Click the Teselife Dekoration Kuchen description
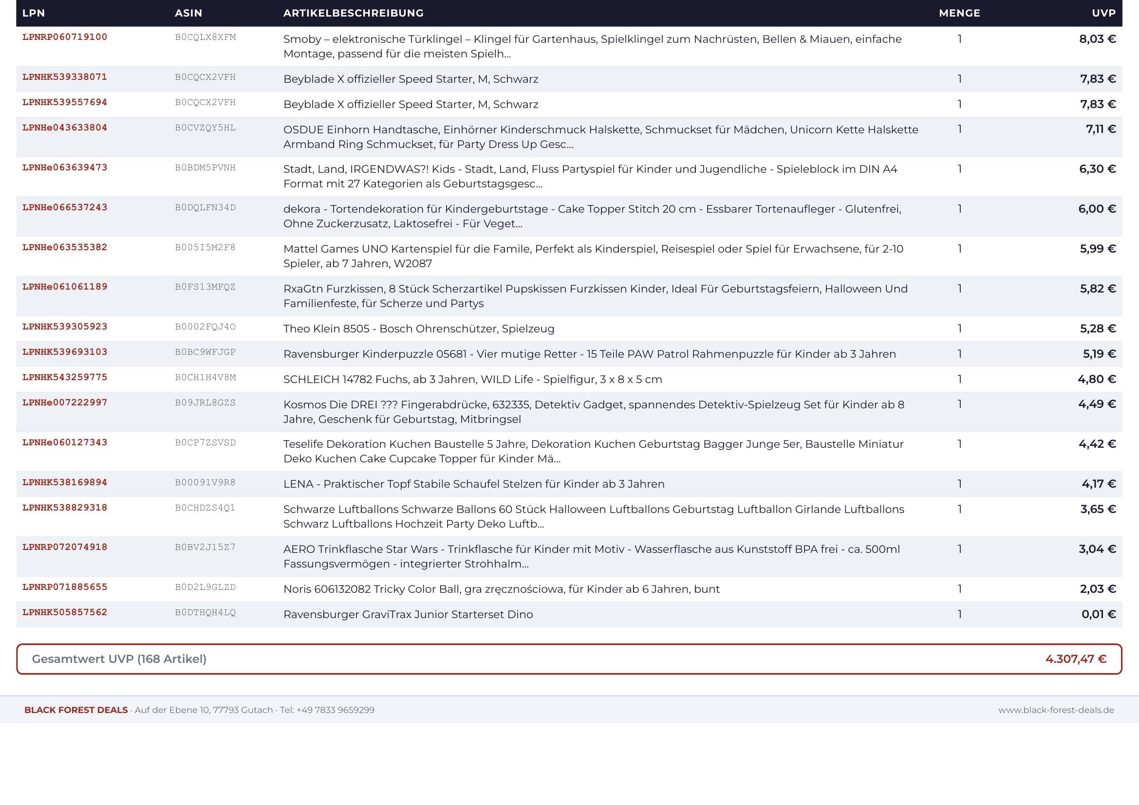The width and height of the screenshot is (1139, 805). [593, 452]
